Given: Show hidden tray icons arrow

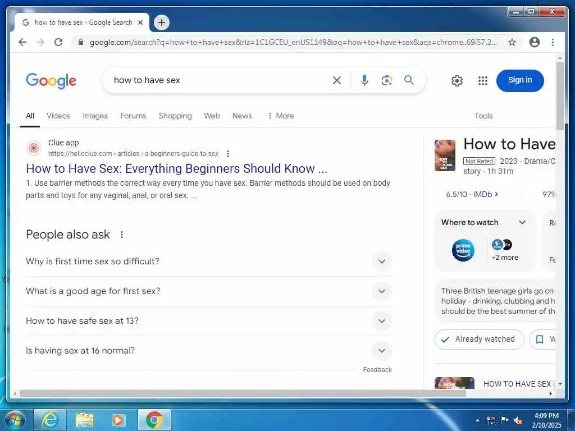Looking at the screenshot, I should pos(477,421).
